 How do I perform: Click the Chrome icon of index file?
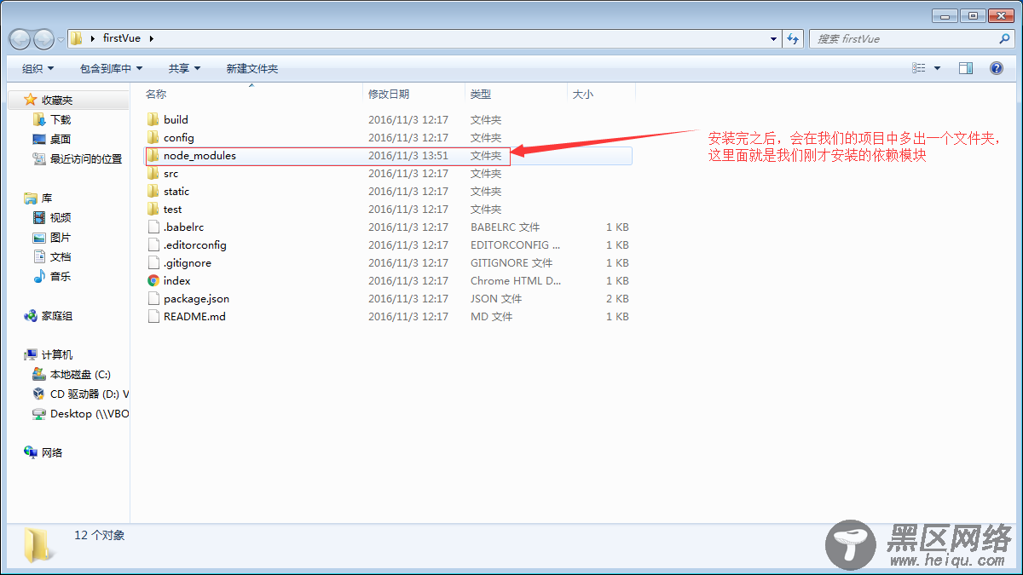pyautogui.click(x=153, y=280)
